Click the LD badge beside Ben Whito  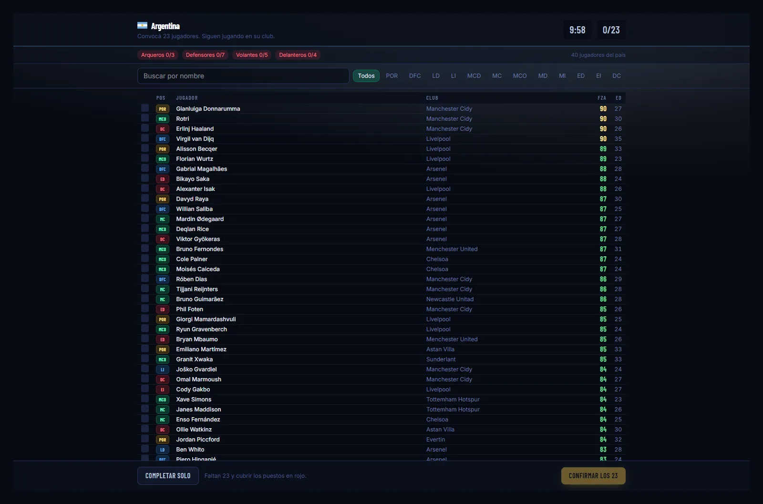163,450
